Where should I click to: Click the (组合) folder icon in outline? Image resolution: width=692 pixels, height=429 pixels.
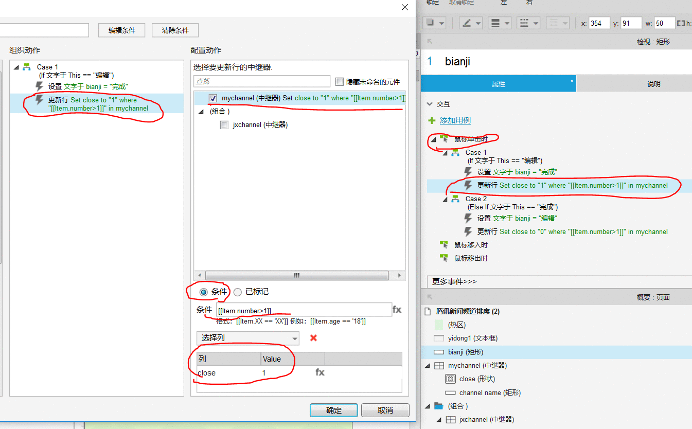(x=439, y=406)
